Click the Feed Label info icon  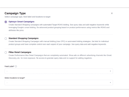[x=16, y=66]
